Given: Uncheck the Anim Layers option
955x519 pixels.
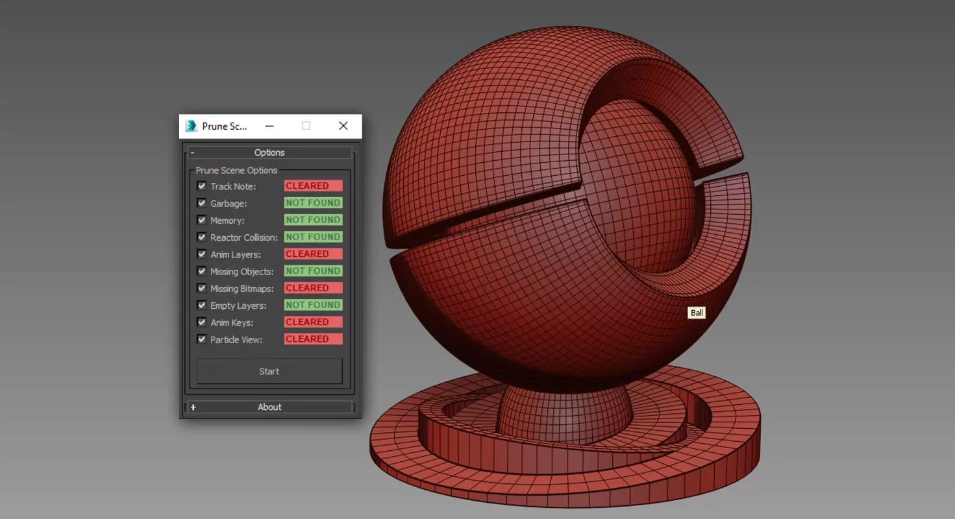Looking at the screenshot, I should coord(202,254).
